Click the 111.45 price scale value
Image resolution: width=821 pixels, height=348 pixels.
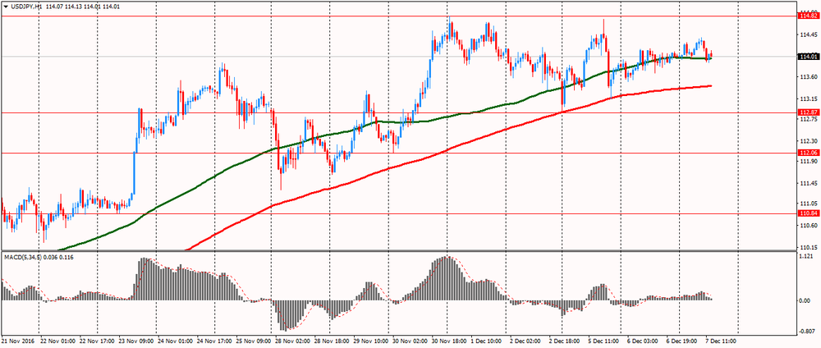click(x=807, y=184)
